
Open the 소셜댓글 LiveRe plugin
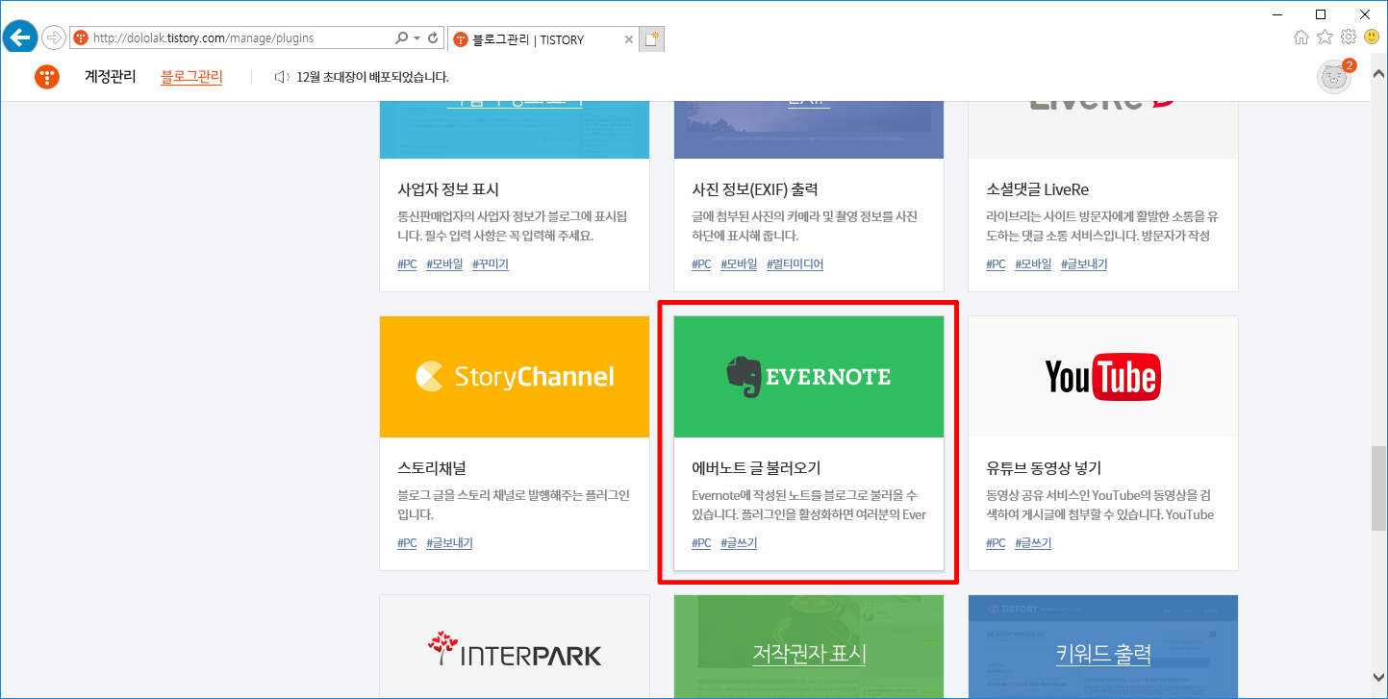[x=1037, y=189]
